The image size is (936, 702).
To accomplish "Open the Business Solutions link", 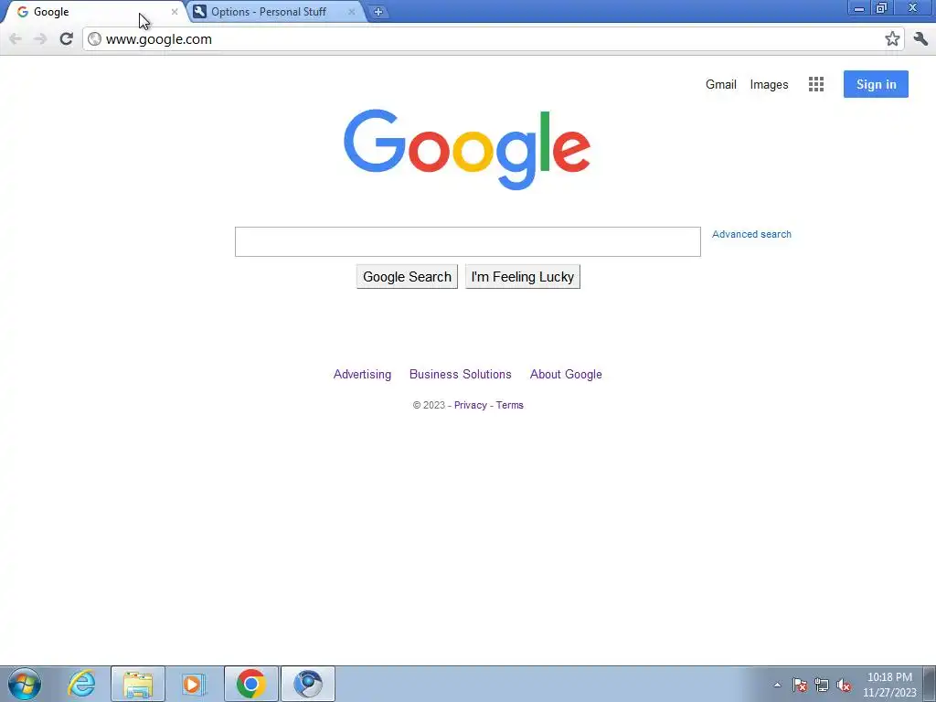I will coord(461,374).
